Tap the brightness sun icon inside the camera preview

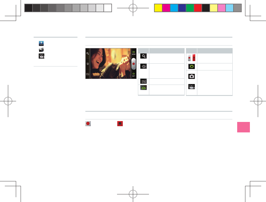tap(88, 64)
